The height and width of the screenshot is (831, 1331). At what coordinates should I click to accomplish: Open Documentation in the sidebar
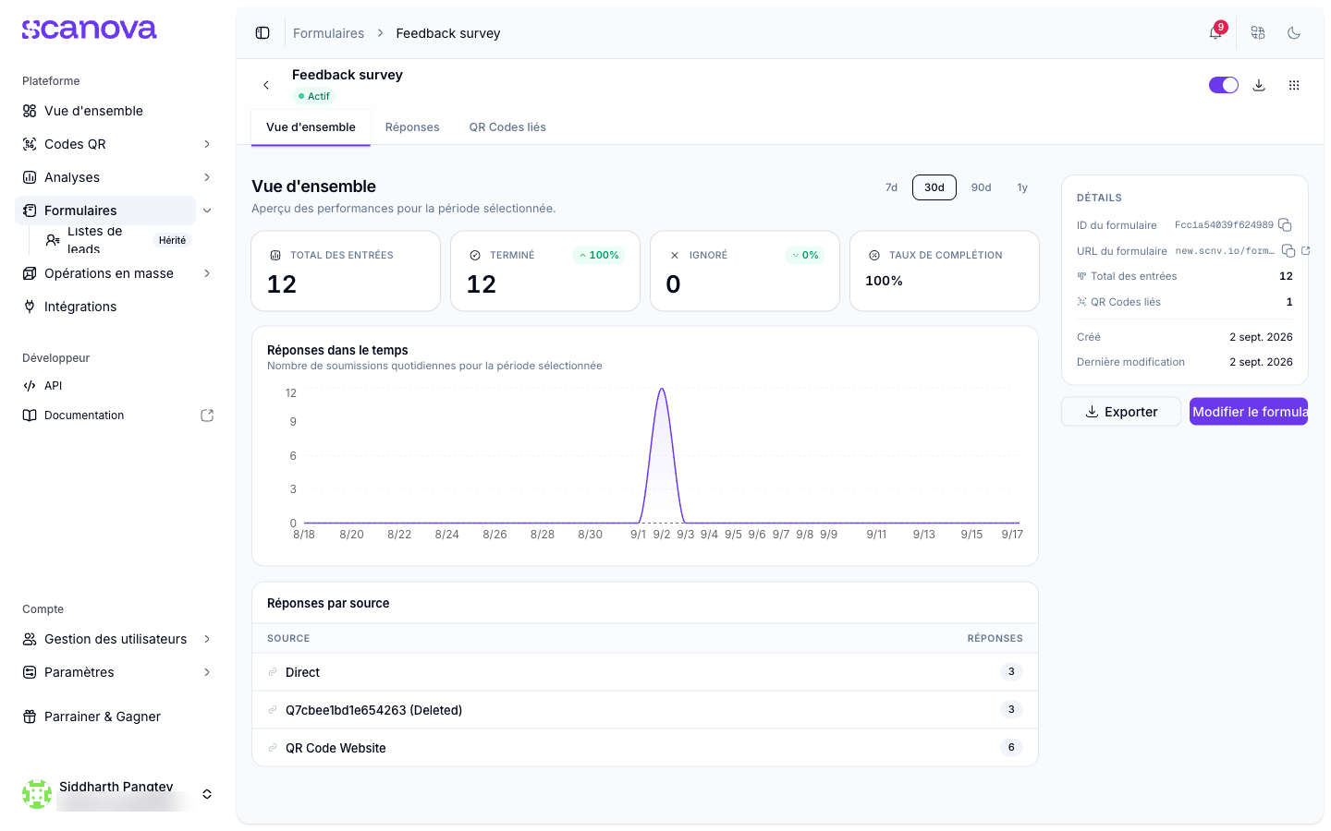(116, 415)
